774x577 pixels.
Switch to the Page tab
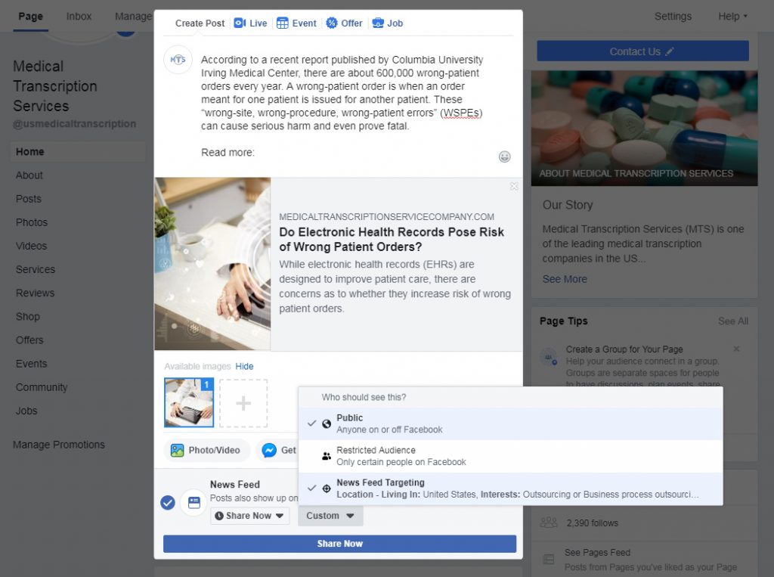point(30,17)
